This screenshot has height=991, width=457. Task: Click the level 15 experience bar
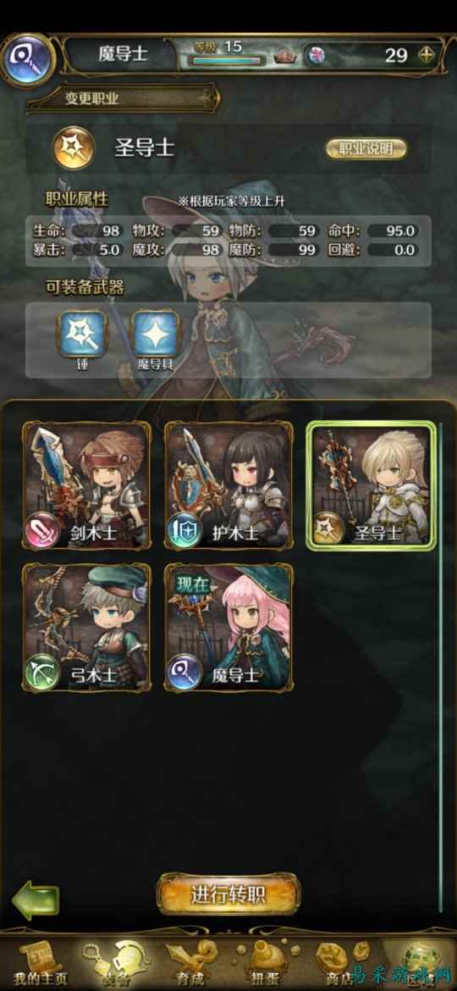coord(229,61)
